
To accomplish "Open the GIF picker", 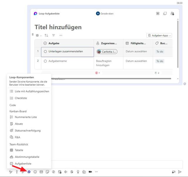I will point(41,172).
